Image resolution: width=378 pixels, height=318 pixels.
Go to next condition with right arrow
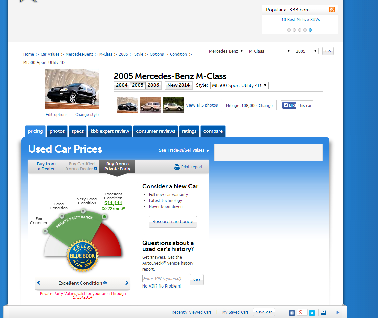127,283
